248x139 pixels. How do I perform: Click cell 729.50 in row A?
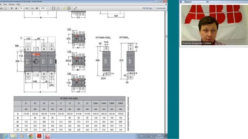[x=121, y=114]
